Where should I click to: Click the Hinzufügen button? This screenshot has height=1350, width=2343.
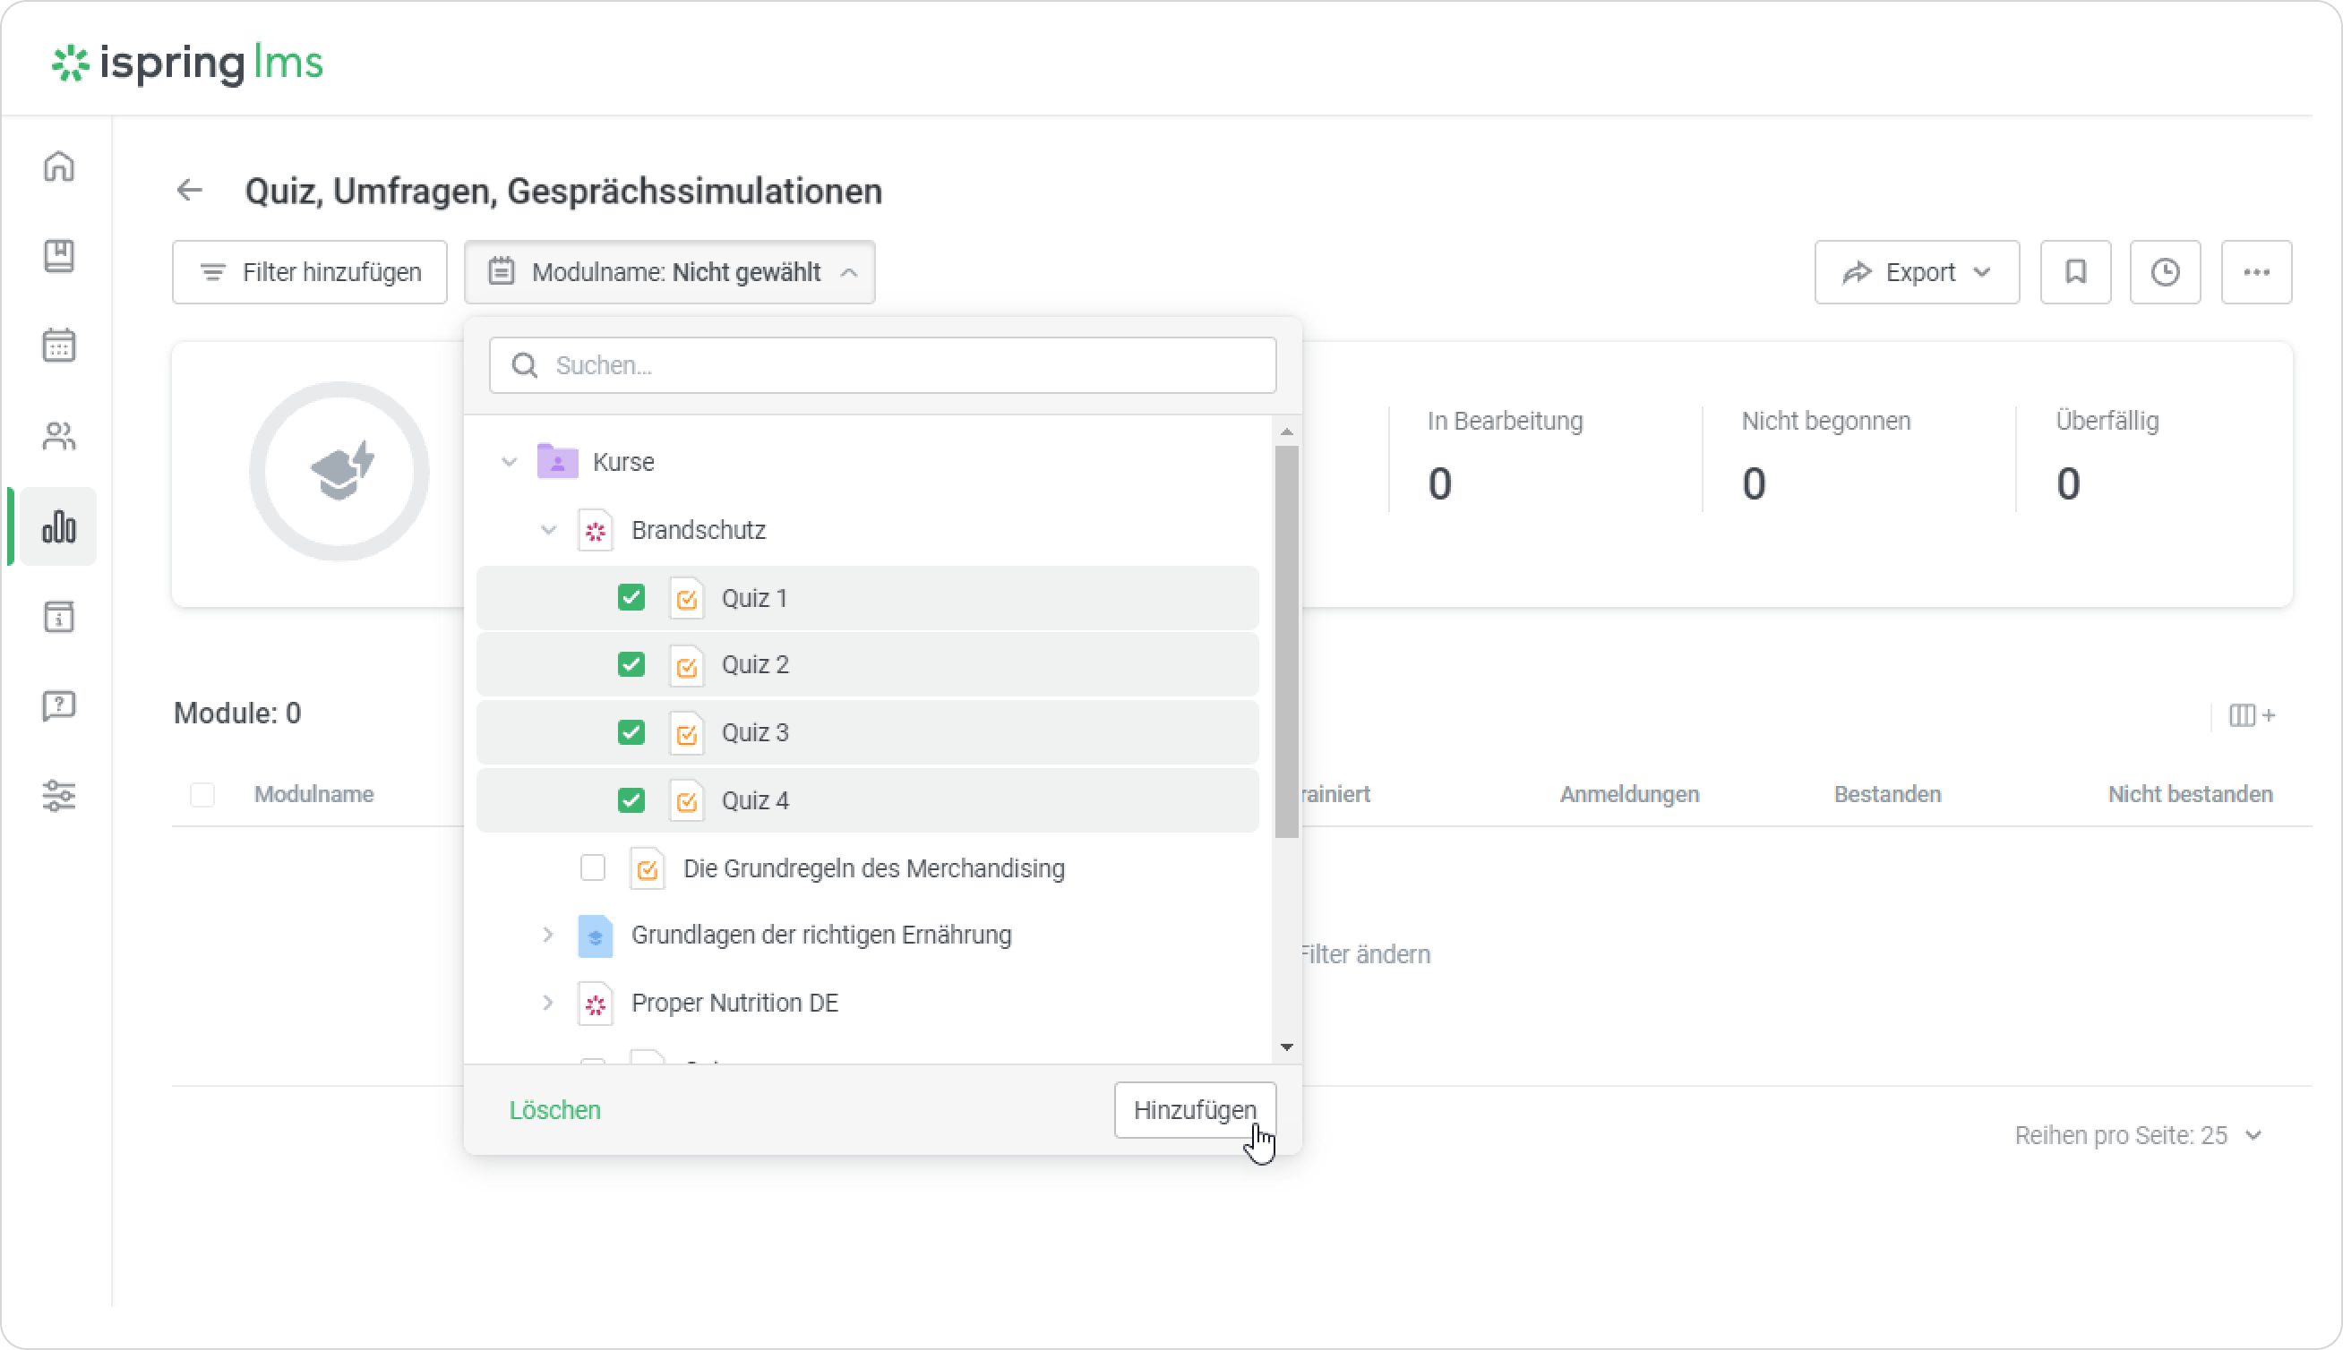[1194, 1110]
